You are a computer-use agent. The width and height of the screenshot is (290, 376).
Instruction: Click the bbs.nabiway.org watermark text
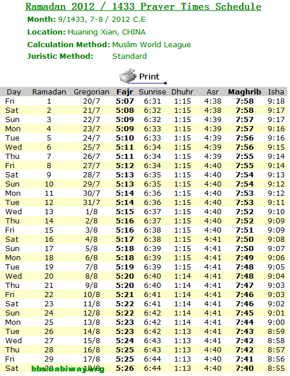tap(68, 369)
